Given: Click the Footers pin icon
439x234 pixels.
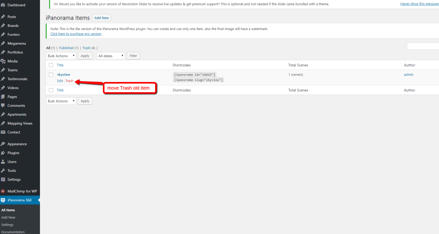Looking at the screenshot, I should click(3, 34).
